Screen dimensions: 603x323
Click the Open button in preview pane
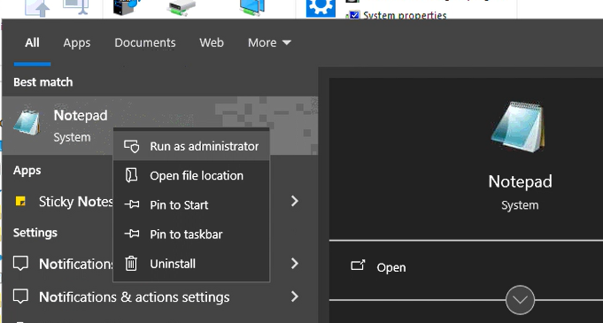pos(391,267)
